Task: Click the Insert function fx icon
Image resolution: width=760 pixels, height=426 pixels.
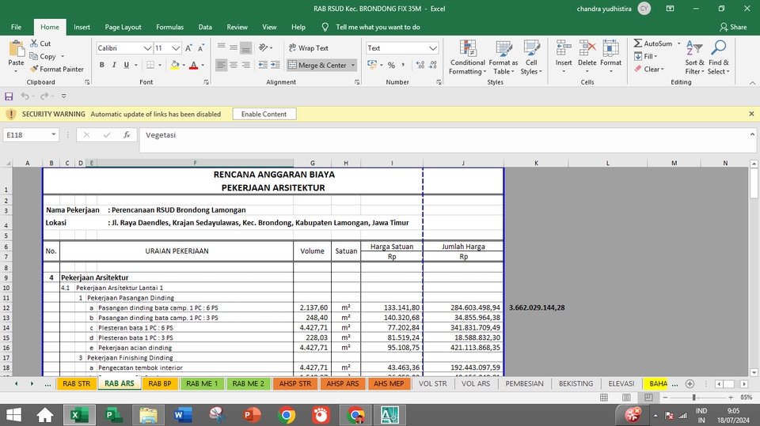Action: click(127, 135)
